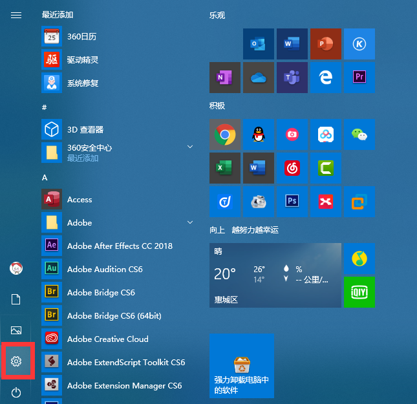The height and width of the screenshot is (404, 417).
Task: Open the Settings gear in the sidebar
Action: [16, 361]
